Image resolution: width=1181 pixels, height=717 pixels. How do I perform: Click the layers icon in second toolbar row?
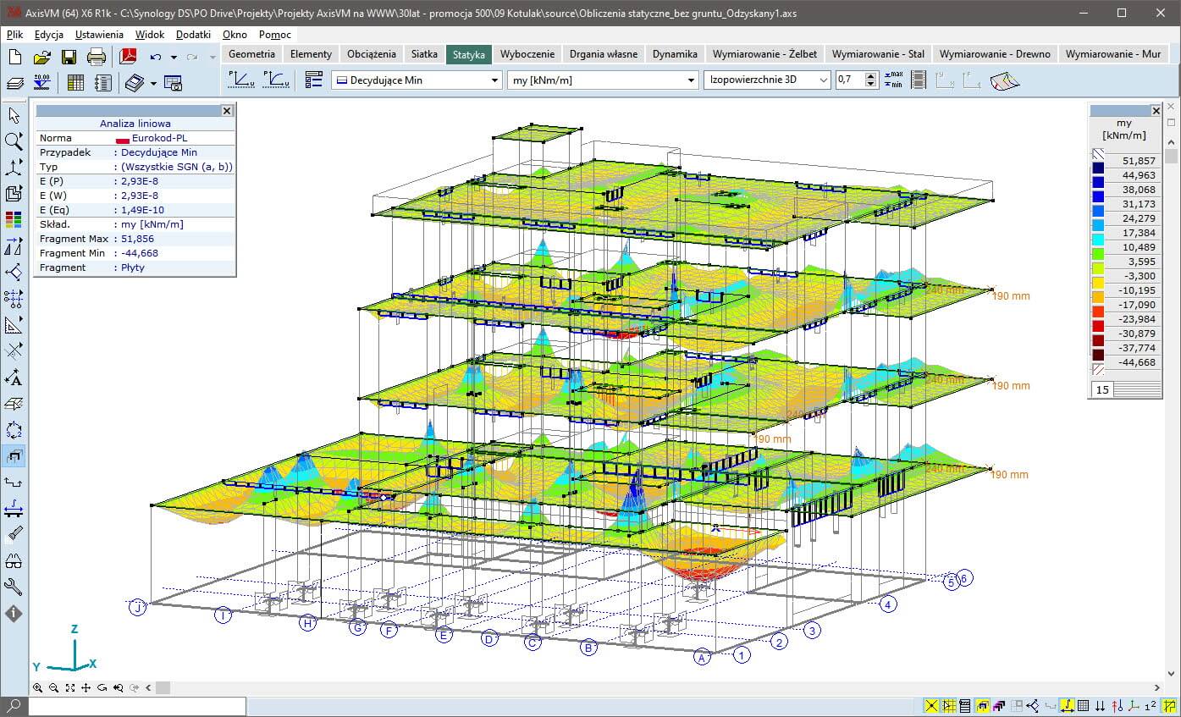15,82
